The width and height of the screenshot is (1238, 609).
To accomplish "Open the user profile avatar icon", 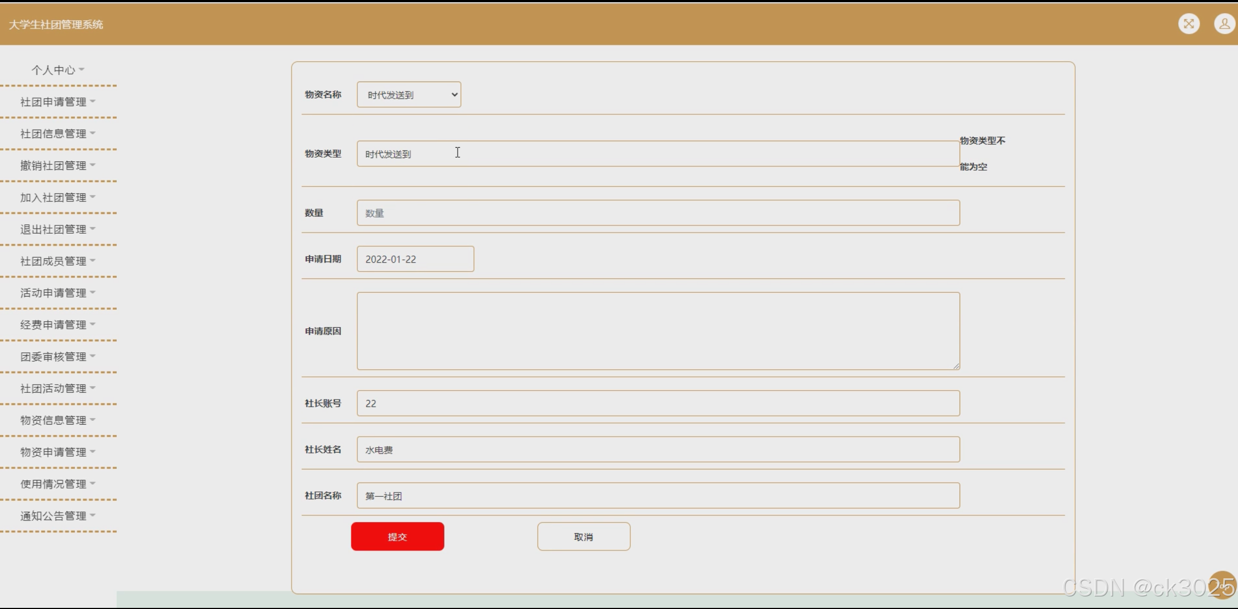I will pyautogui.click(x=1224, y=24).
